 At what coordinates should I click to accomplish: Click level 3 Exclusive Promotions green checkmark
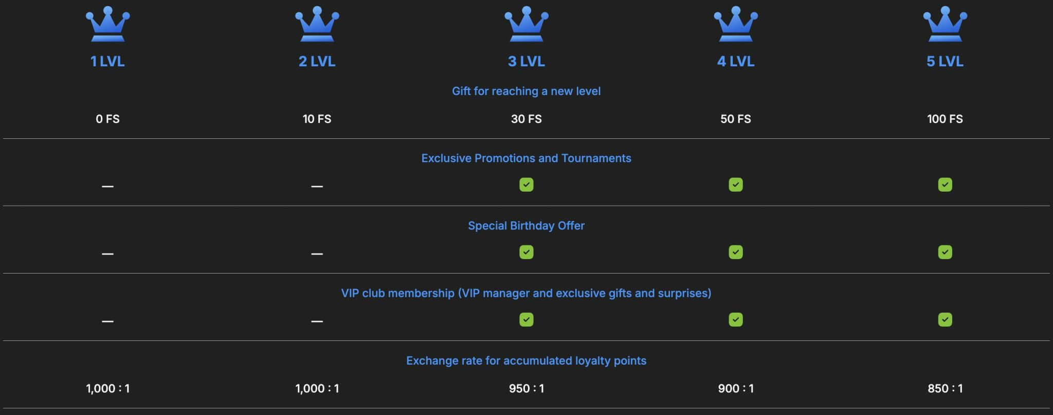point(526,185)
